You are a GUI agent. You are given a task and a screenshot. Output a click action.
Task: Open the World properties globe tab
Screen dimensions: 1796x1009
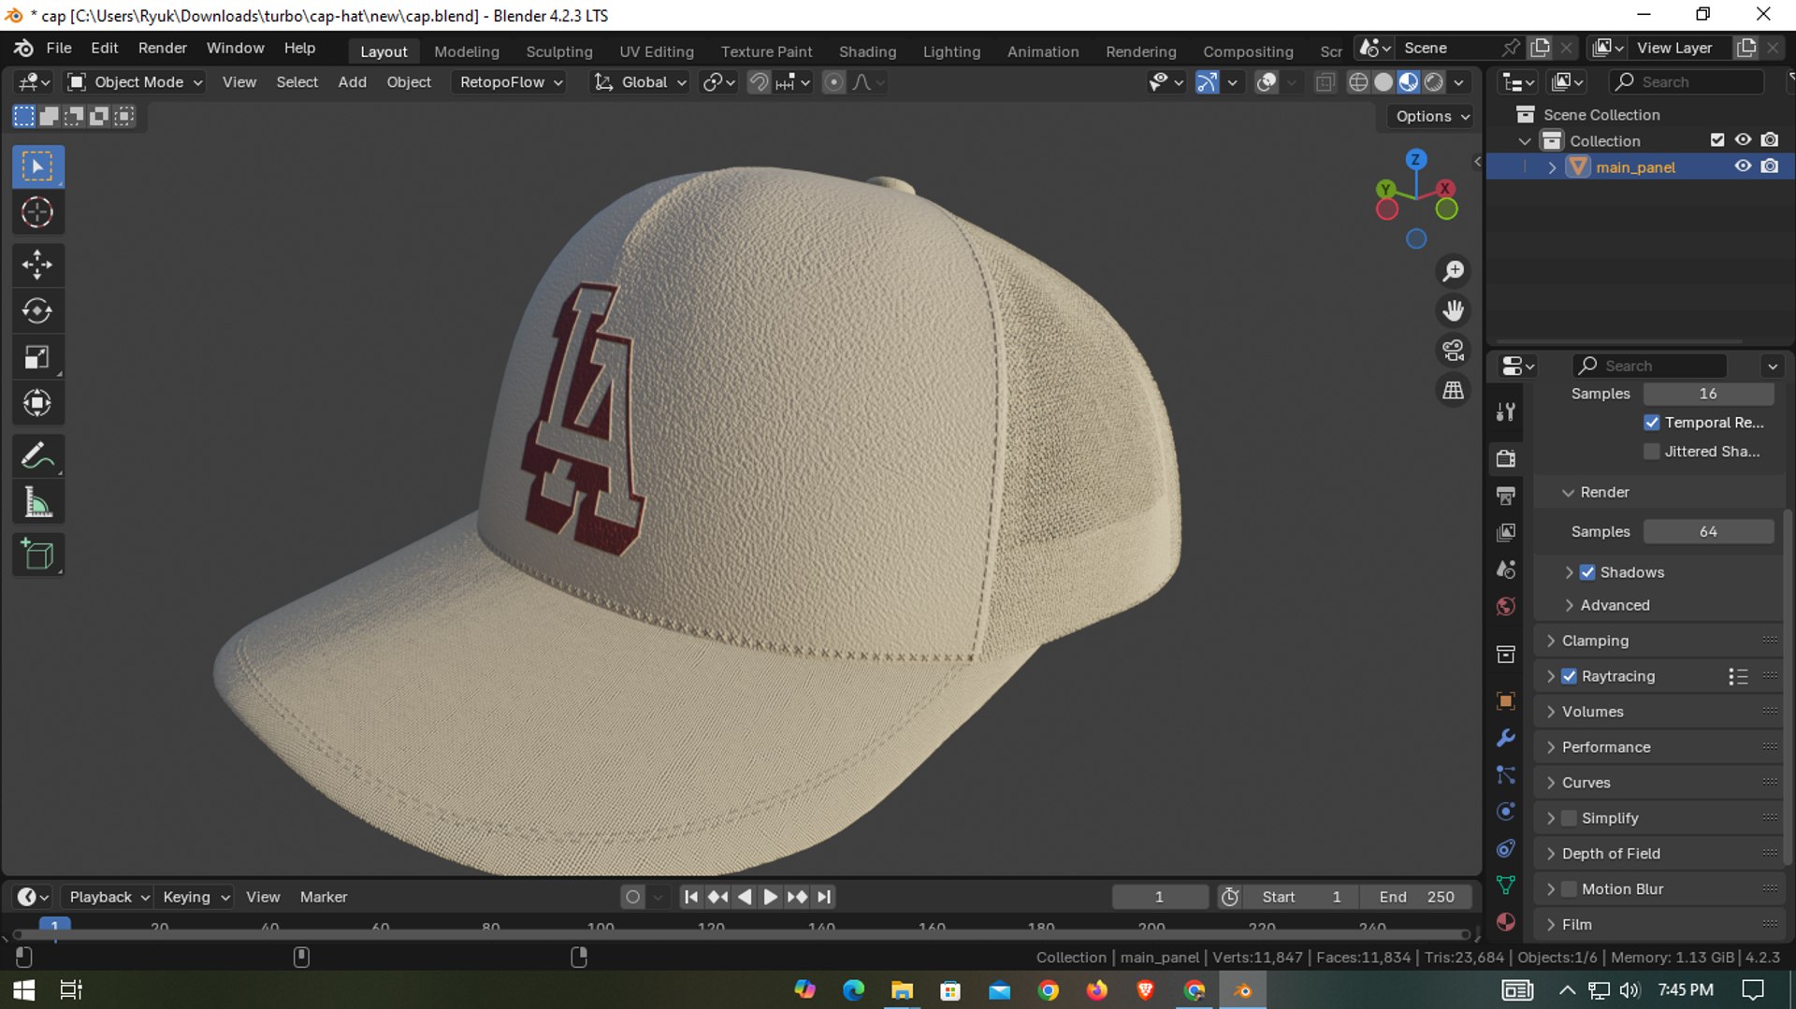click(x=1505, y=607)
